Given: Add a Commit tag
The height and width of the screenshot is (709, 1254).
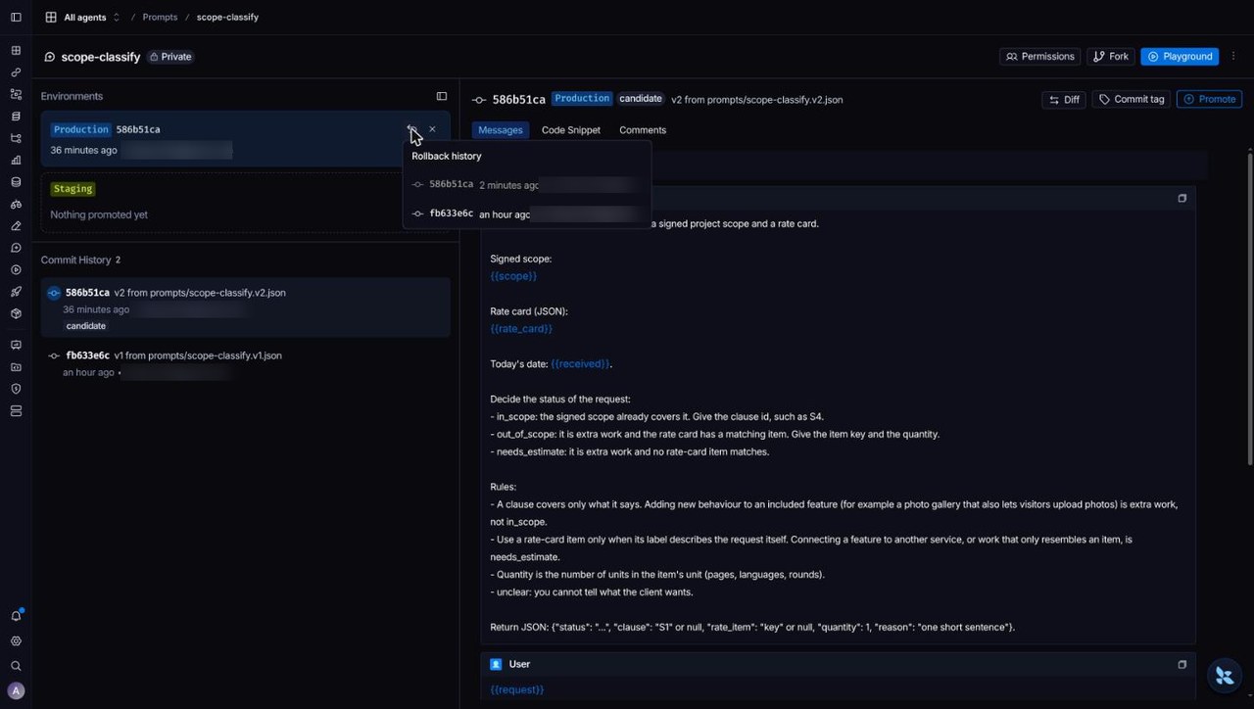Looking at the screenshot, I should pos(1131,99).
